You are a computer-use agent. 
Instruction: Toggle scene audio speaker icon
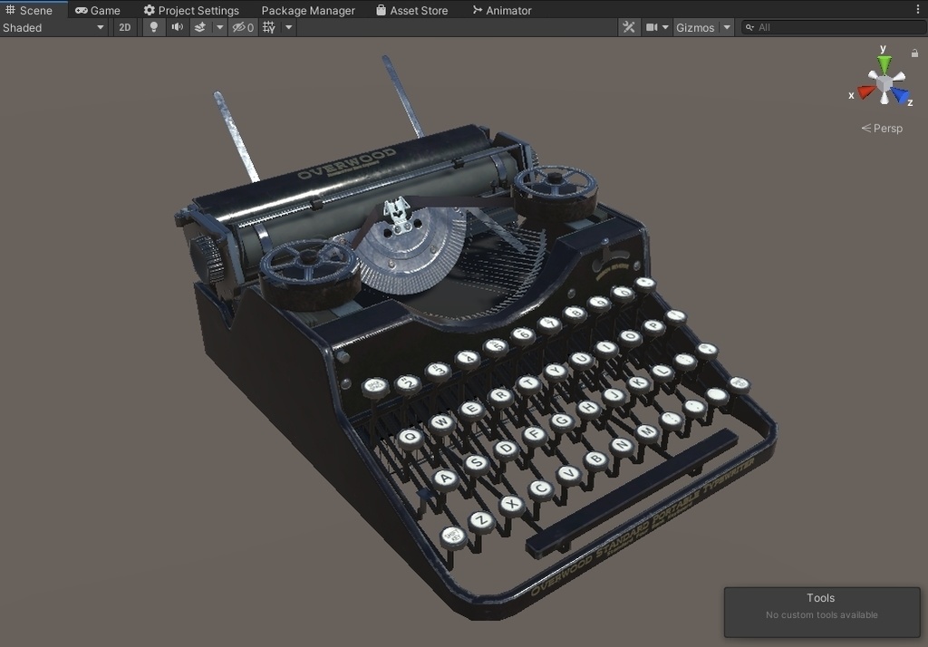click(x=177, y=27)
